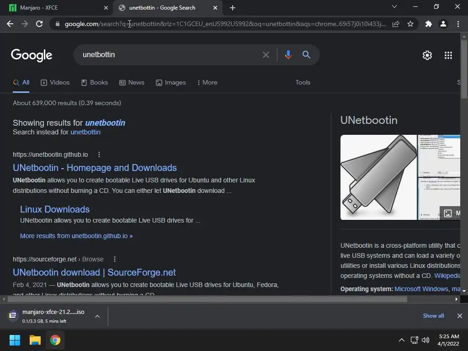468x351 pixels.
Task: Click the Google logo
Action: [32, 55]
